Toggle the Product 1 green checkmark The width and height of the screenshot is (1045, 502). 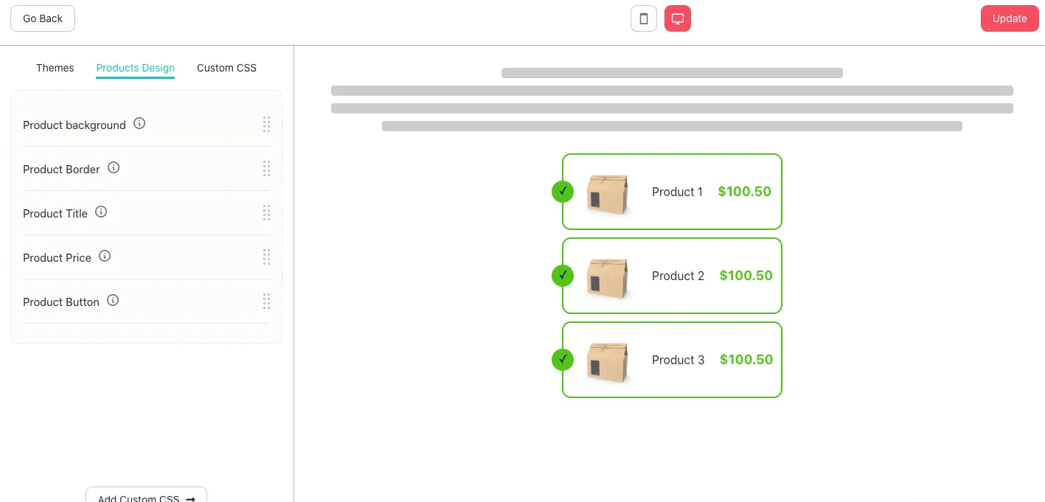pos(563,192)
